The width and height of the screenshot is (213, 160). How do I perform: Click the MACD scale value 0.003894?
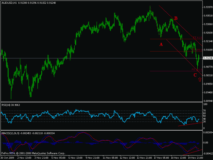tap(208, 132)
